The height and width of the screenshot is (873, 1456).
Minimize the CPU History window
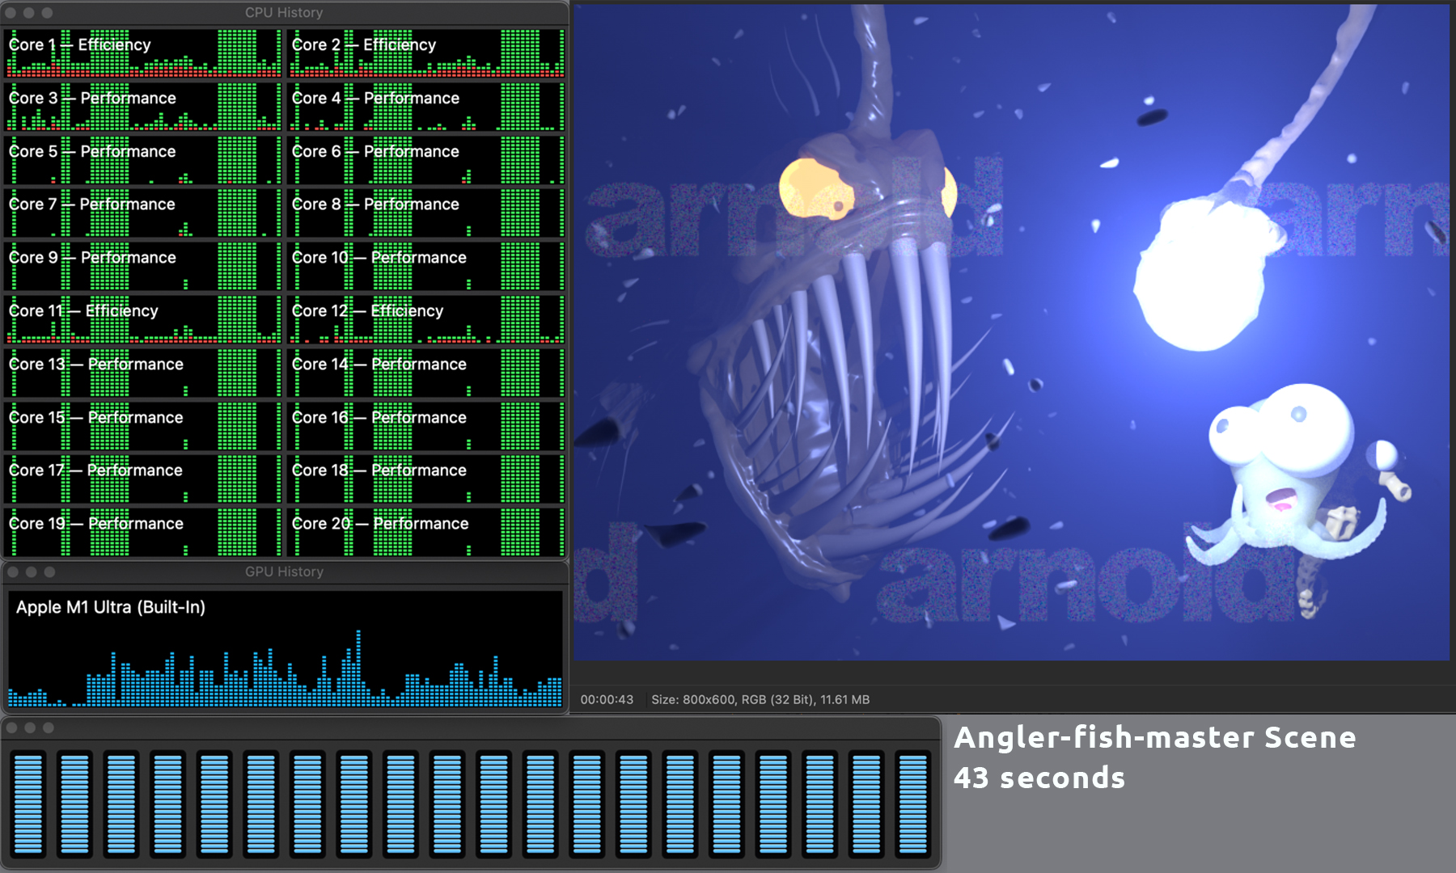click(28, 13)
